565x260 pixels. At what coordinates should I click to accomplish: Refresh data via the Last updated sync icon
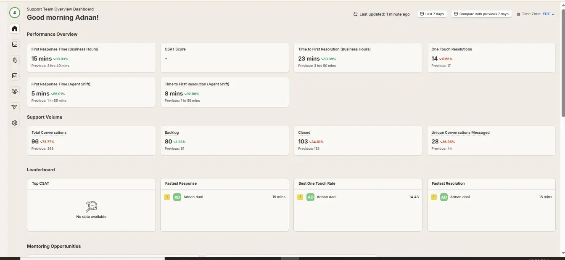pos(356,14)
